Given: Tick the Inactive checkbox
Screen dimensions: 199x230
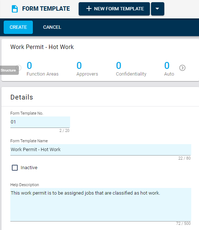Looking at the screenshot, I should tap(15, 167).
